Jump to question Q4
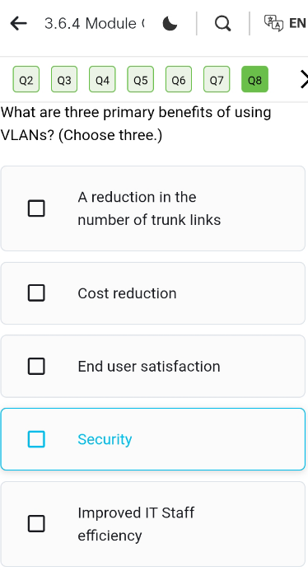This screenshot has height=571, width=308. click(102, 79)
